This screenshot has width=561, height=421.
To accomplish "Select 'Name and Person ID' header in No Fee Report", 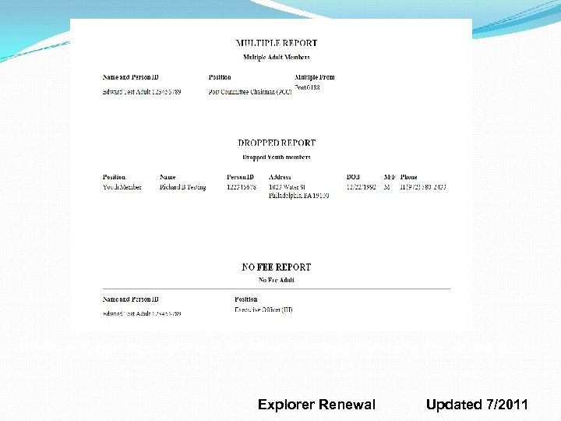I will coord(131,299).
